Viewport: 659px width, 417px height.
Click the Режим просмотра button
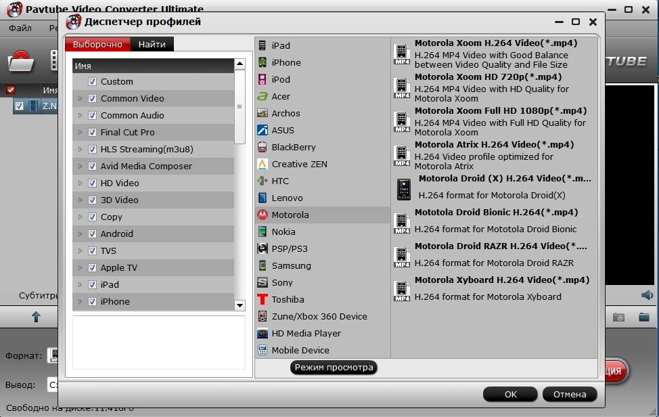(334, 368)
